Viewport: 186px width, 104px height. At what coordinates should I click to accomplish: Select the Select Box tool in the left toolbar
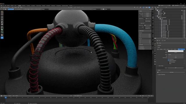pos(2,12)
